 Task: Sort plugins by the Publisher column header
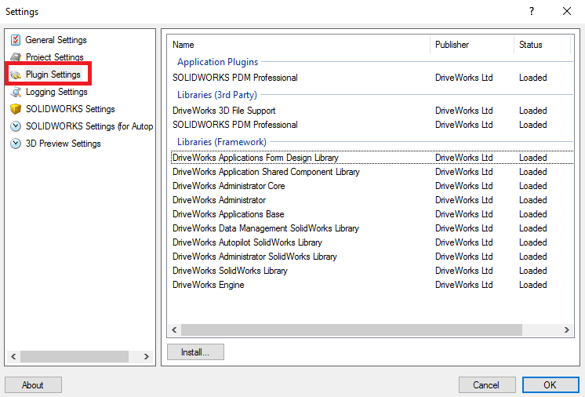pyautogui.click(x=472, y=45)
